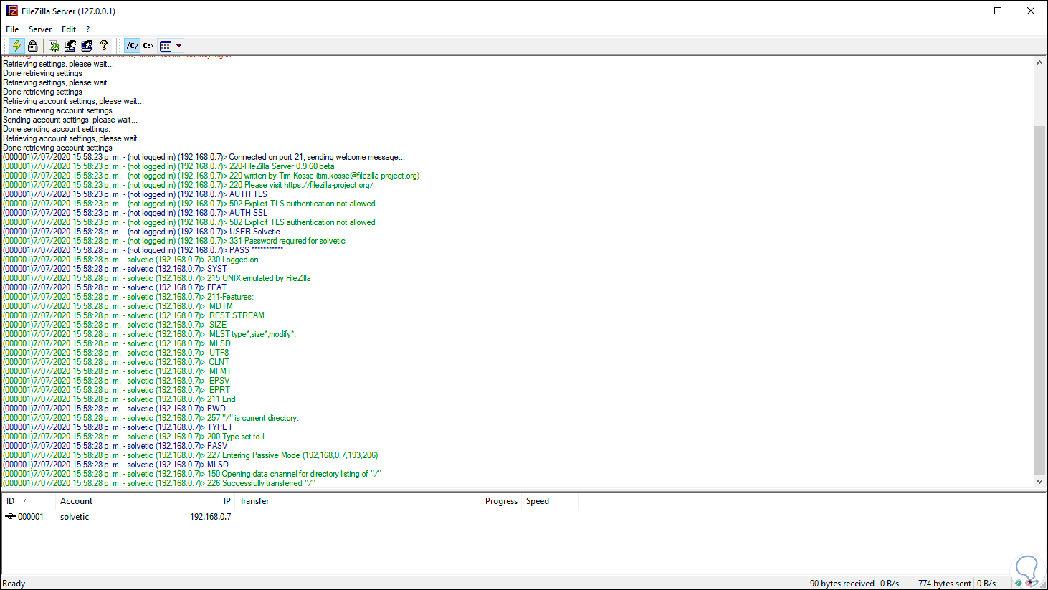The image size is (1048, 590).
Task: Open the Edit menu
Action: click(x=69, y=29)
